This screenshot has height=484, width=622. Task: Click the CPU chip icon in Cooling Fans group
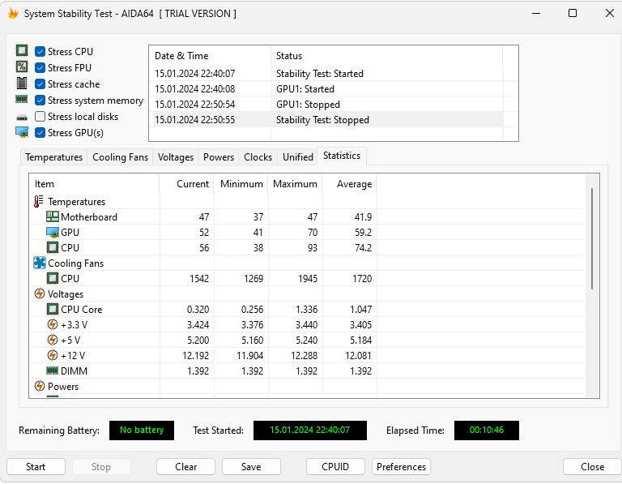(53, 278)
